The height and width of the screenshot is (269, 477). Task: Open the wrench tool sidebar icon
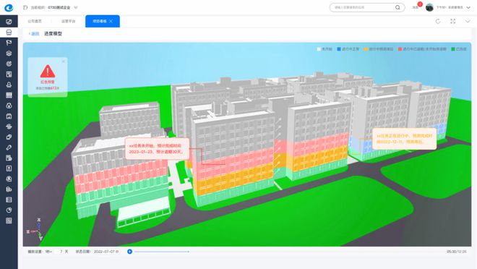point(9,148)
